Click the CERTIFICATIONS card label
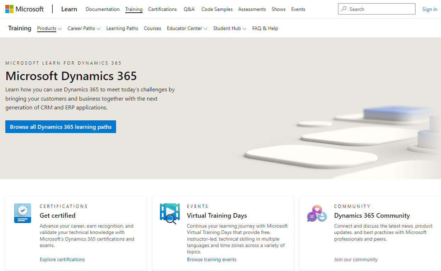441x271 pixels. coord(64,206)
